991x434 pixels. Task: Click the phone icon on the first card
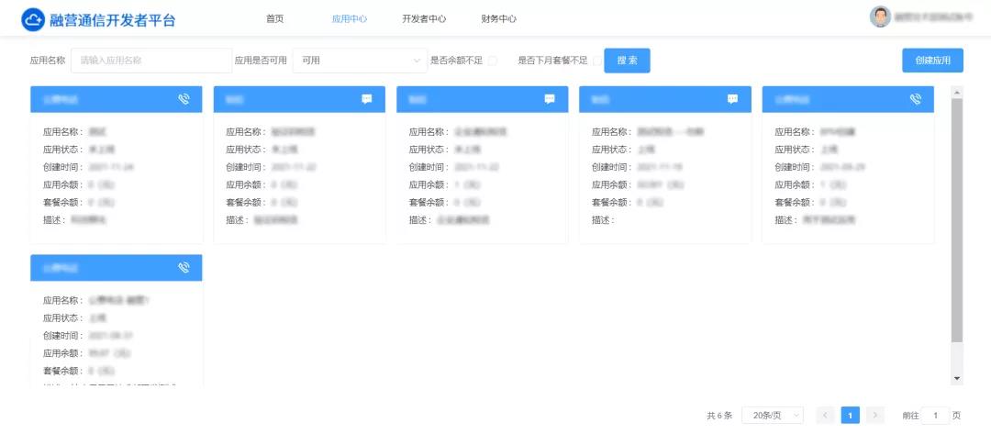[184, 99]
